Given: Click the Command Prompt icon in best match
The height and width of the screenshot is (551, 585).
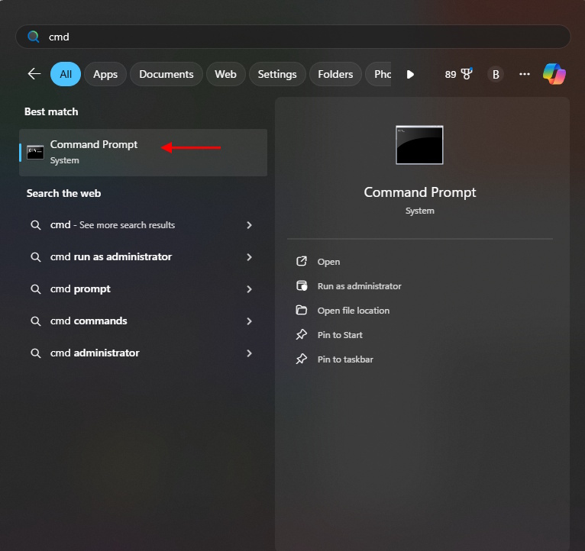Looking at the screenshot, I should 35,153.
